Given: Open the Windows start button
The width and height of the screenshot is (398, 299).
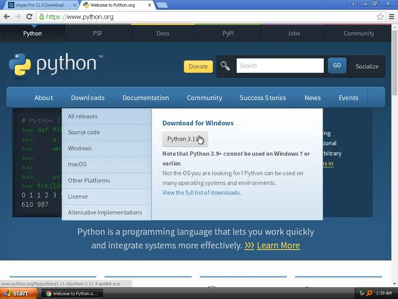Looking at the screenshot, I should [x=18, y=293].
